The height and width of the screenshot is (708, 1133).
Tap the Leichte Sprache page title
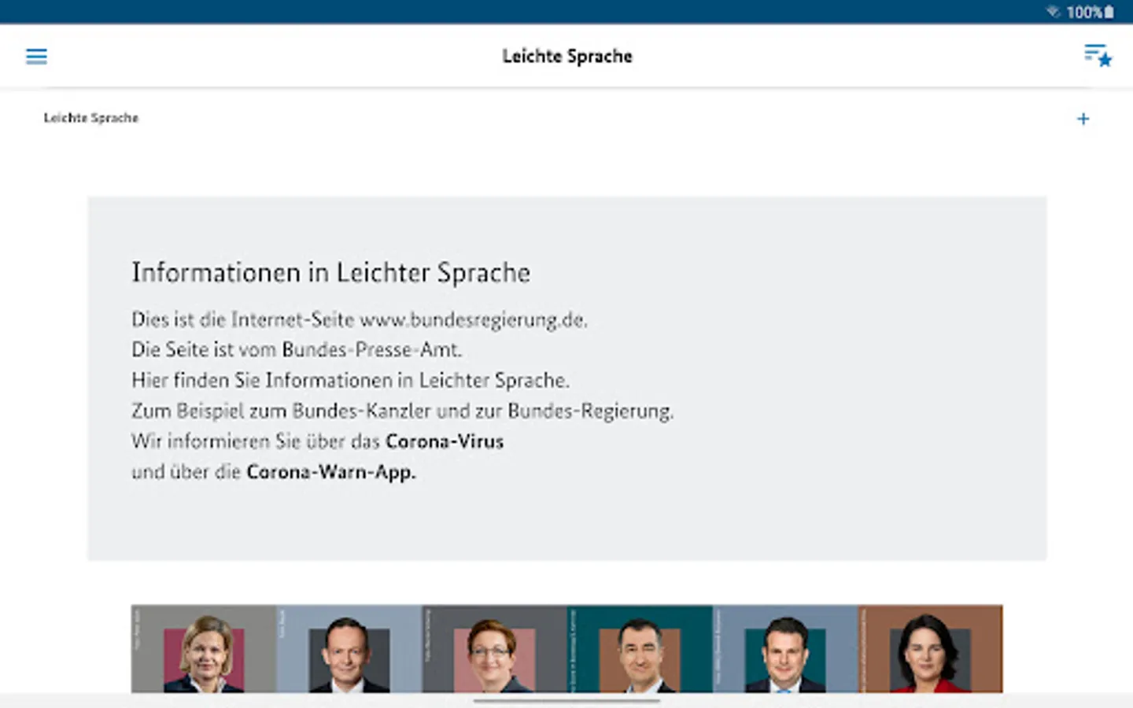pyautogui.click(x=567, y=56)
